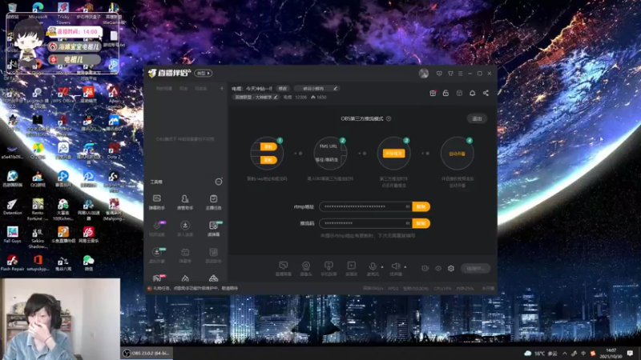Expand the system tray hidden icons chevron
641x360 pixels.
click(x=565, y=353)
